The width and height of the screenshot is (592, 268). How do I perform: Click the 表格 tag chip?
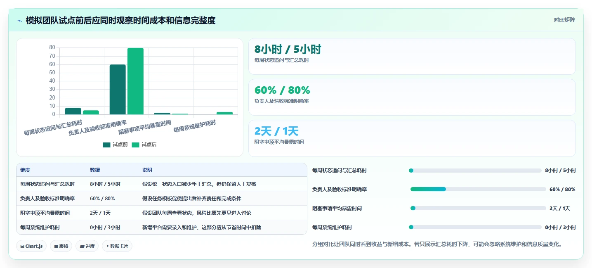point(61,246)
